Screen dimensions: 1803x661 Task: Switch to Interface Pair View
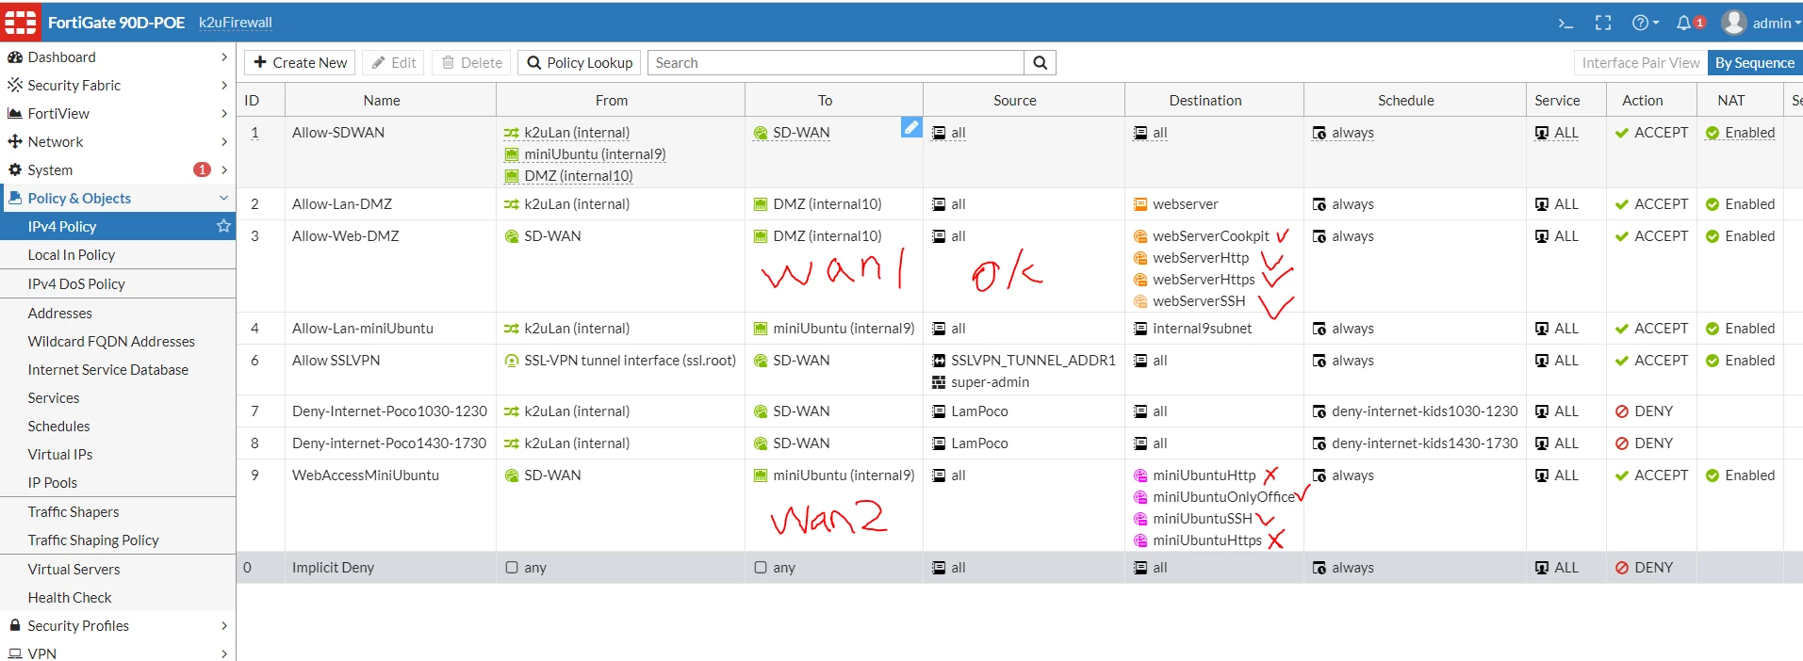pos(1641,62)
